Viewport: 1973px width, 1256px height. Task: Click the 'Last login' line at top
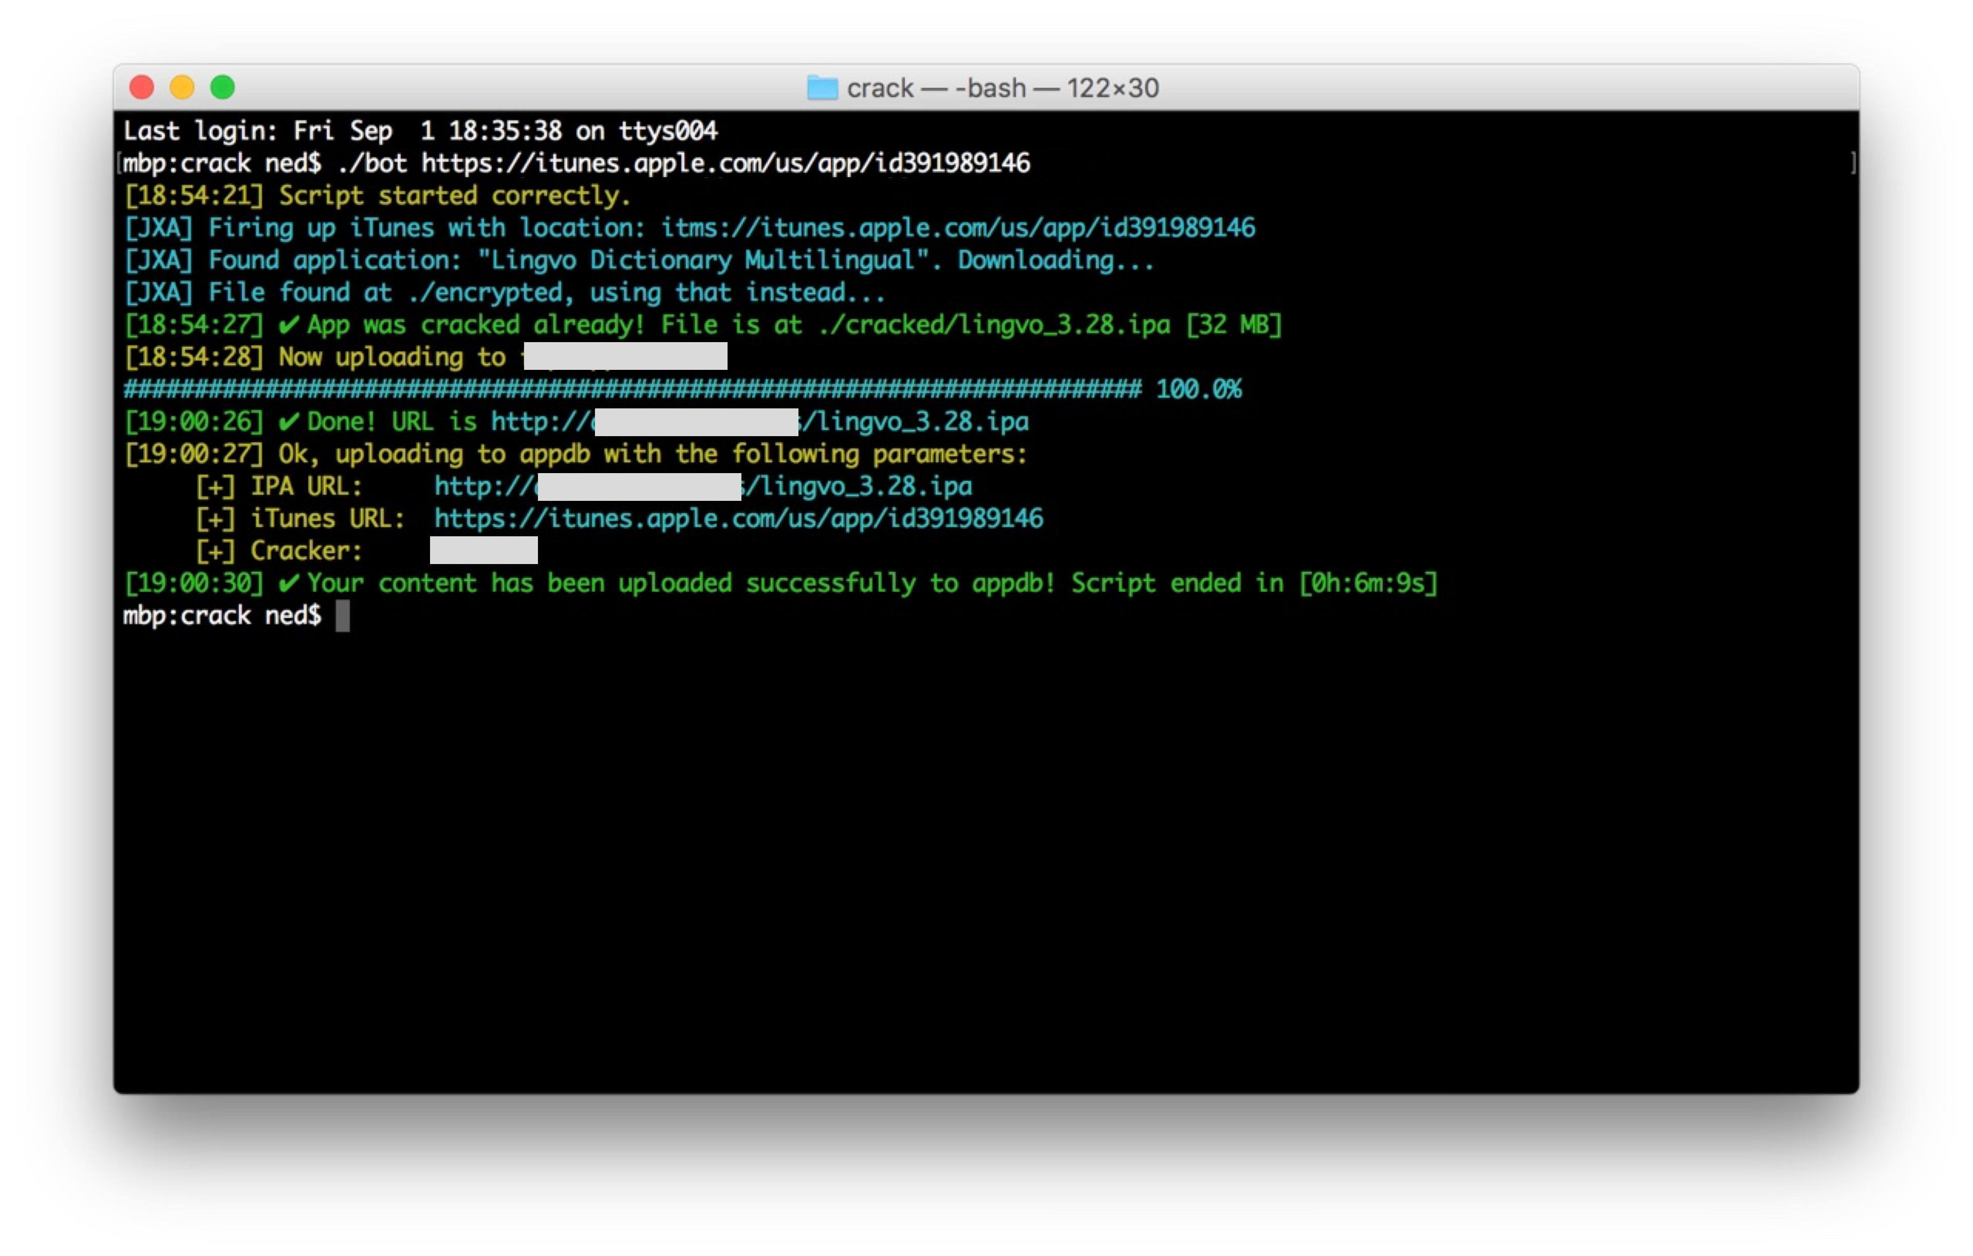419,131
